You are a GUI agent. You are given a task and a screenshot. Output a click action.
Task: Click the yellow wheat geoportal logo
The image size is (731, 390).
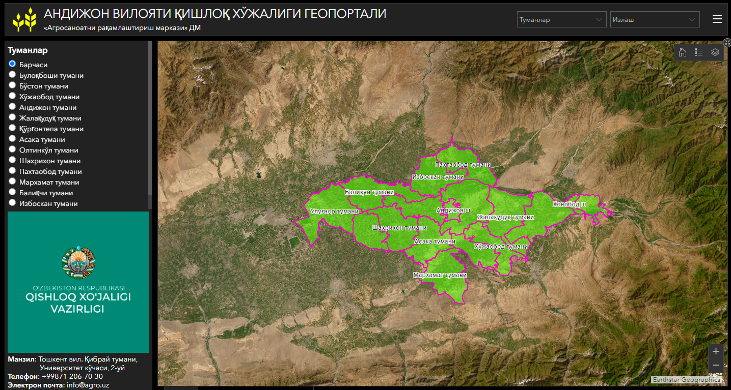tap(24, 19)
